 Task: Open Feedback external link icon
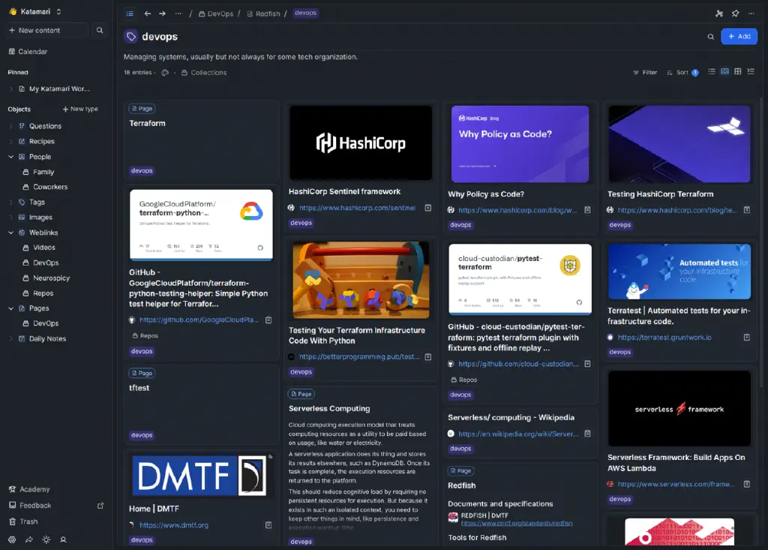pos(100,506)
